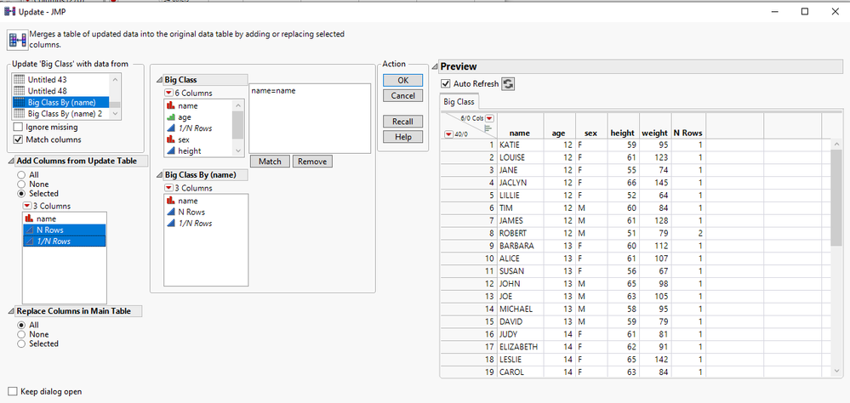Click the sex column header in preview
850x403 pixels.
(x=590, y=133)
